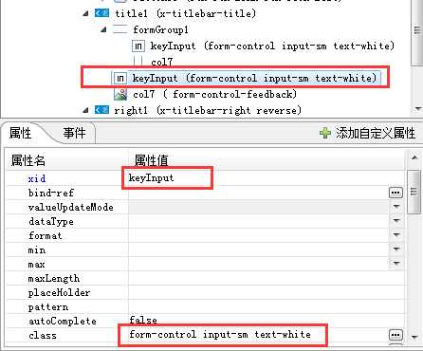Click the property panel scroll down arrow
Screen dimensions: 423x351
pos(414,338)
